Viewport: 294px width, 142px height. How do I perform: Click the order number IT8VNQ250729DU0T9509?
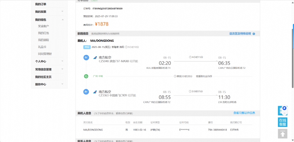point(107,9)
